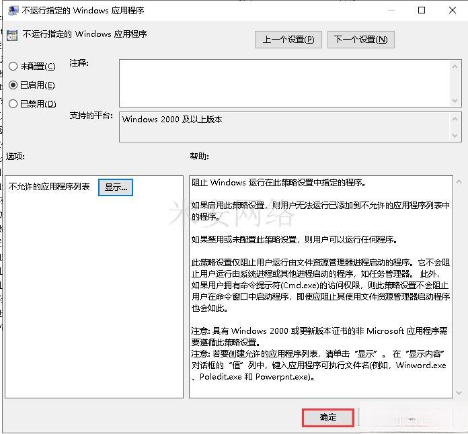This screenshot has width=468, height=434.
Task: Click the 下一个设置(N) button
Action: (360, 40)
